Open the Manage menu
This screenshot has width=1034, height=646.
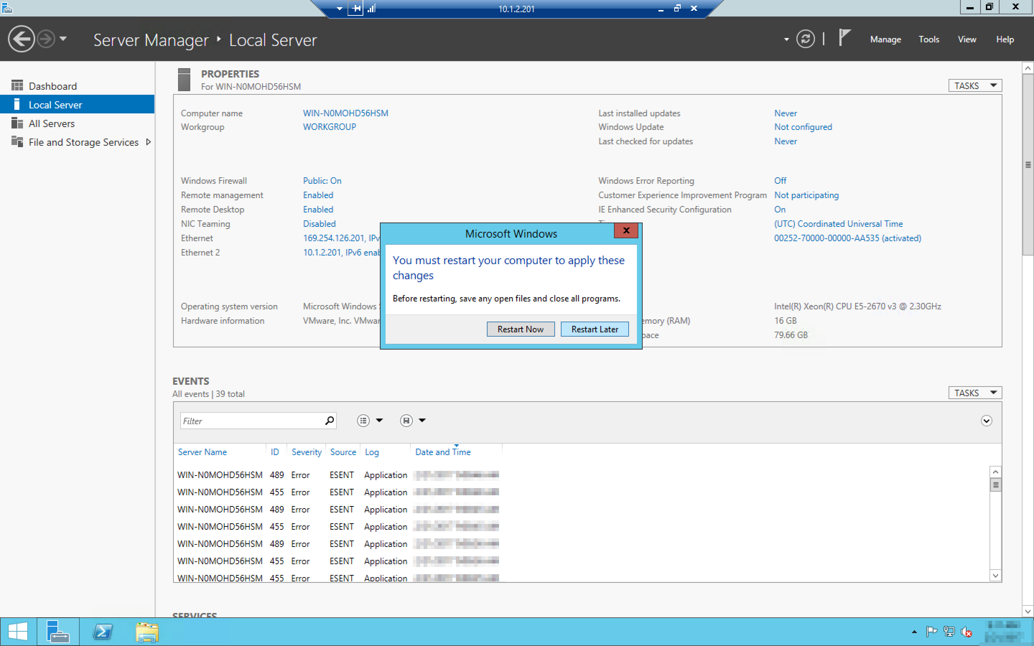[885, 39]
